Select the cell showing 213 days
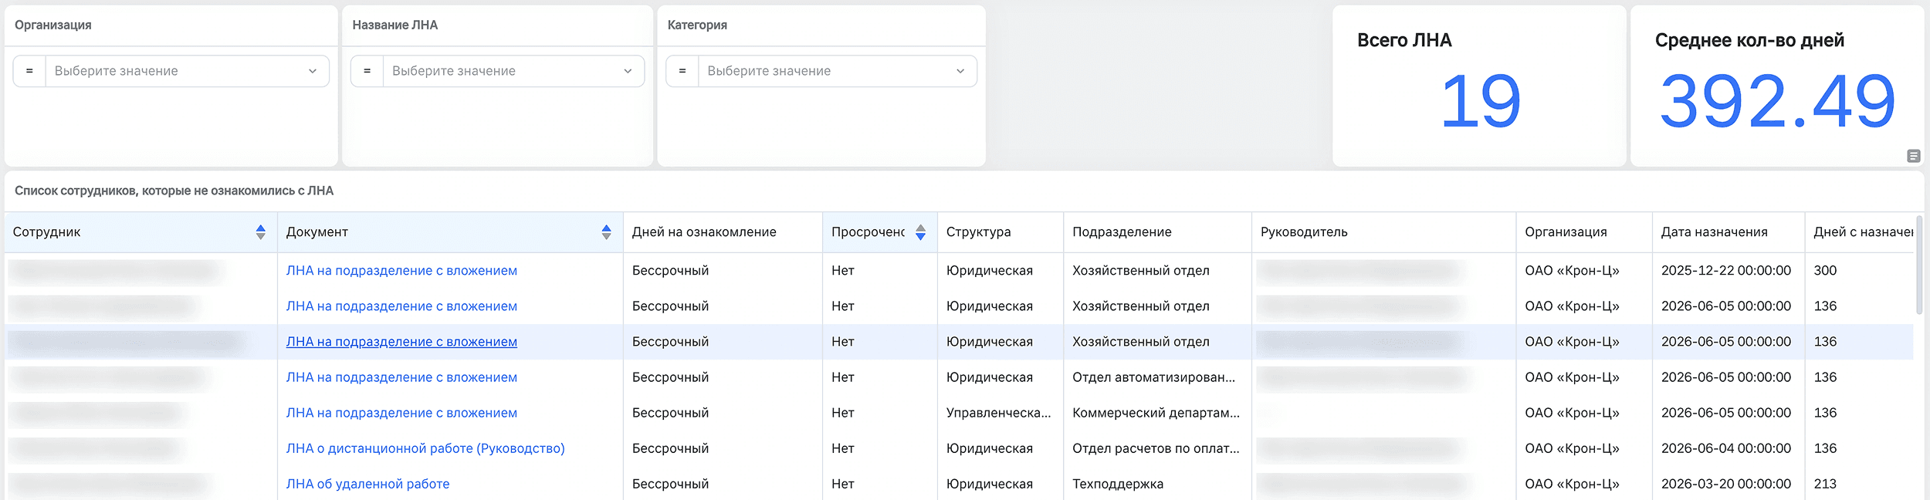Screen dimensions: 1930x500 [x=1859, y=484]
